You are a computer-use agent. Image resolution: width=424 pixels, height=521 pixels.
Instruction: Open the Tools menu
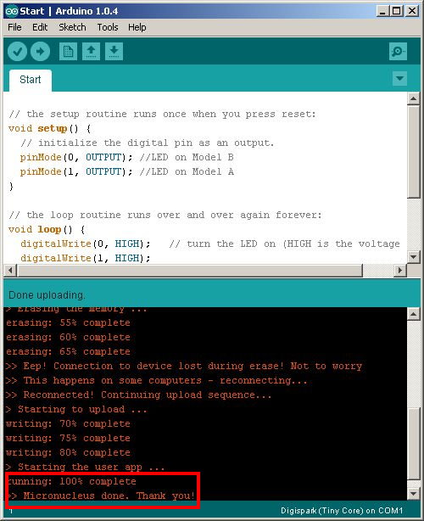point(108,27)
